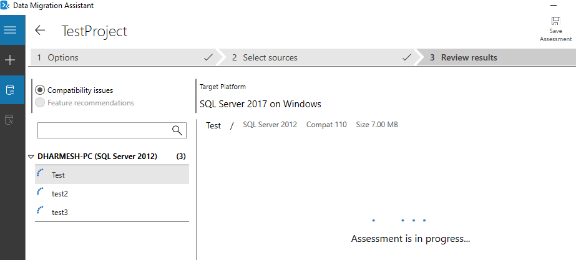Collapse the DHARMESH-PC server tree node
The height and width of the screenshot is (260, 576).
point(31,156)
